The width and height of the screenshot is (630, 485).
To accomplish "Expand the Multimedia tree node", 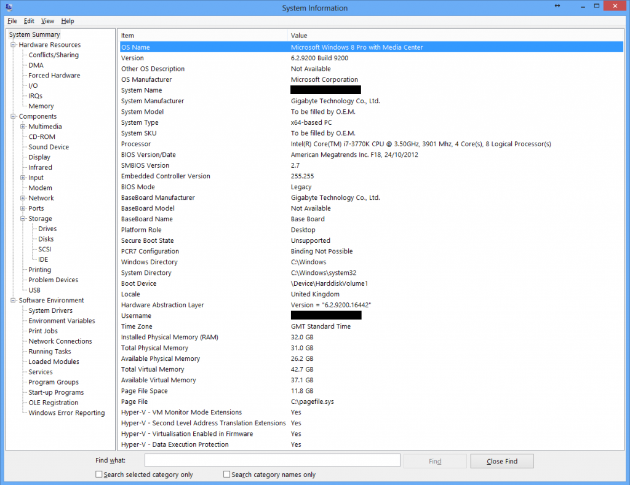I will pyautogui.click(x=23, y=127).
